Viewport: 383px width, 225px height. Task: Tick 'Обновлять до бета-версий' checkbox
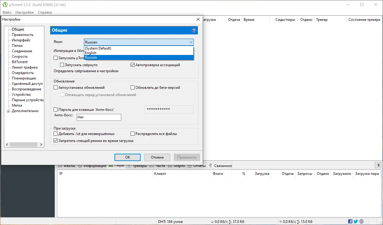pos(133,88)
